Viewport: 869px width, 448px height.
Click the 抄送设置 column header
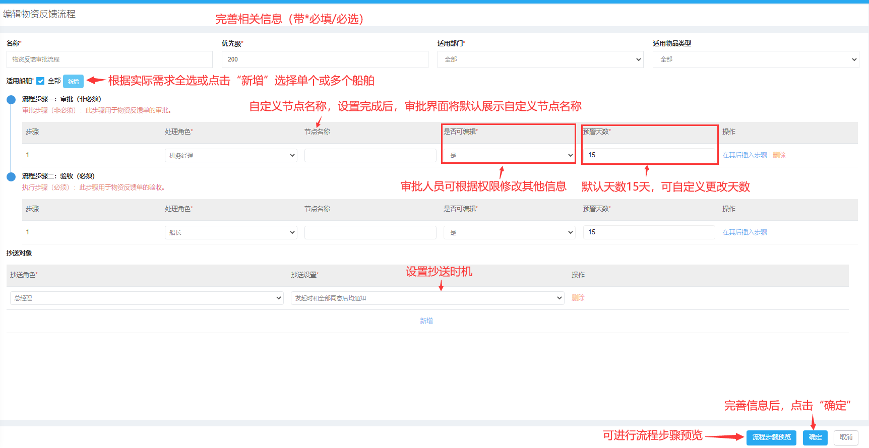304,275
